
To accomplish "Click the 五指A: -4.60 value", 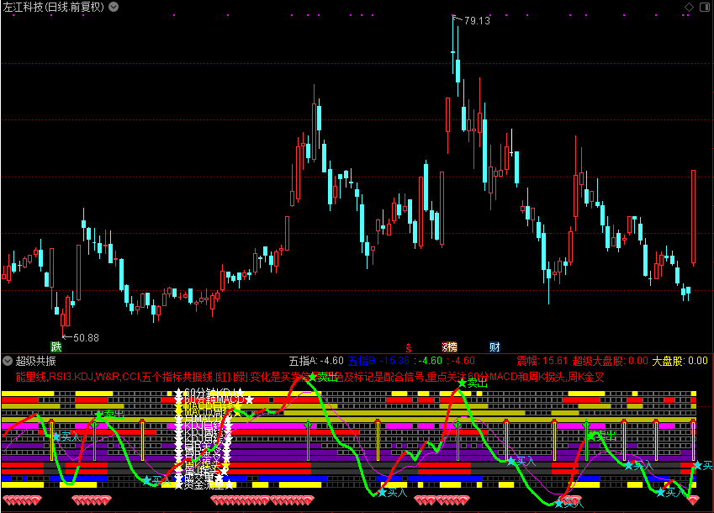I will pyautogui.click(x=316, y=361).
